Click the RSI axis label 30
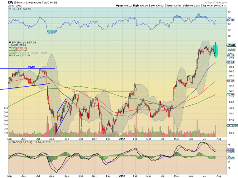Image resolution: width=238 pixels, height=178 pixels. tap(229, 30)
